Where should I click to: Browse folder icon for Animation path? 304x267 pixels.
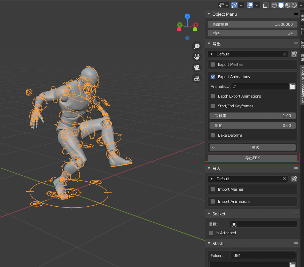[x=292, y=86]
